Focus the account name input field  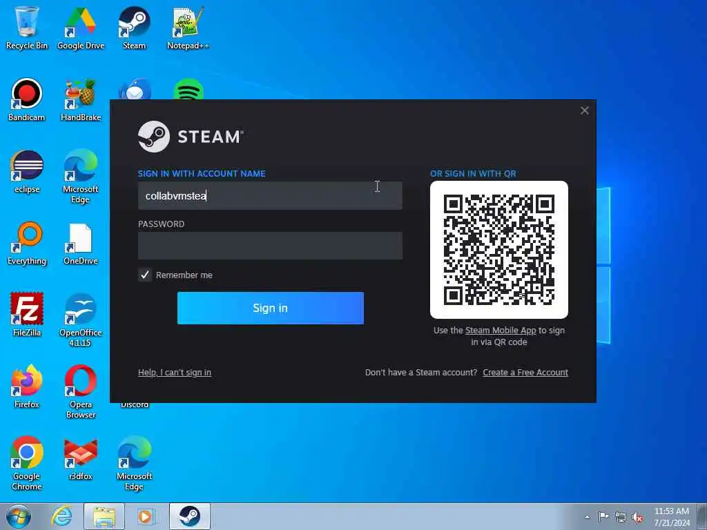coord(270,195)
